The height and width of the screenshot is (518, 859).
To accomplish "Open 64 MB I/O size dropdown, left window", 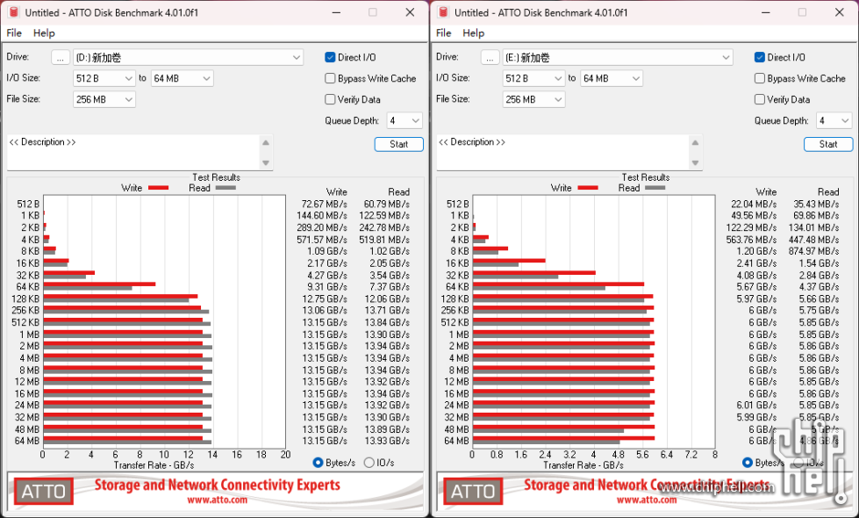I will click(182, 78).
